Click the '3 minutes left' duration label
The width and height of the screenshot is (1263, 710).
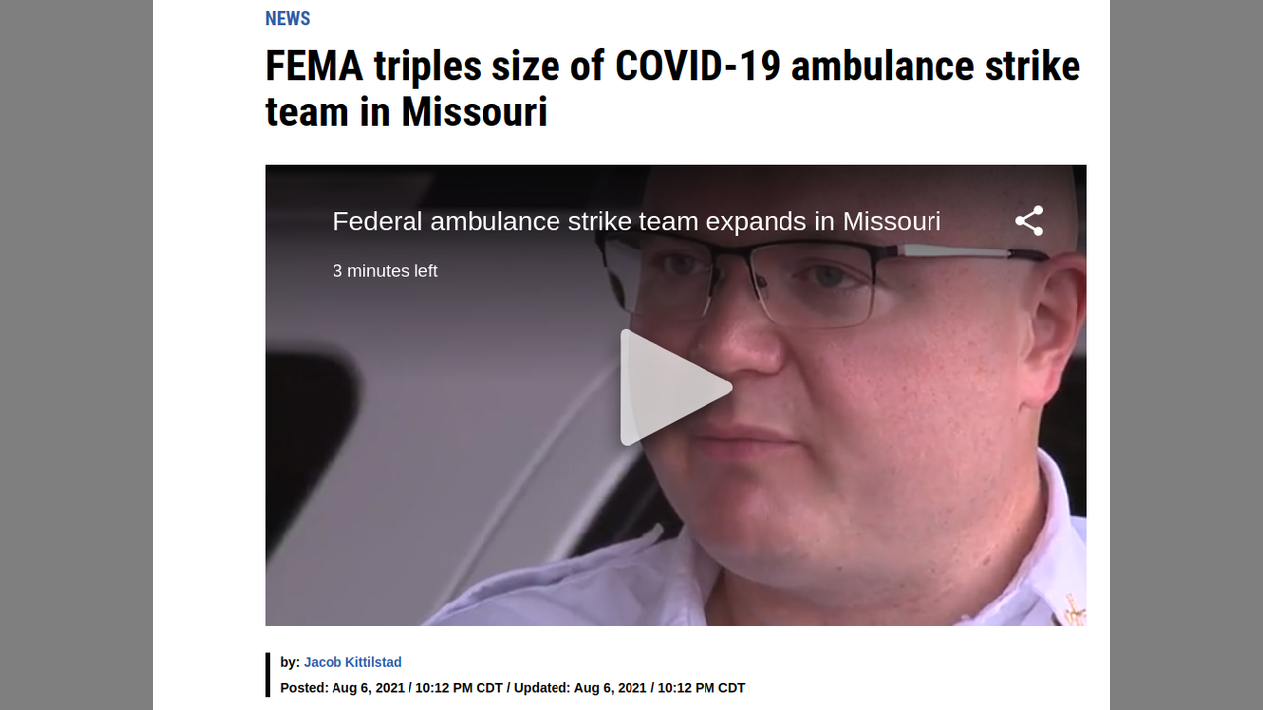tap(385, 271)
